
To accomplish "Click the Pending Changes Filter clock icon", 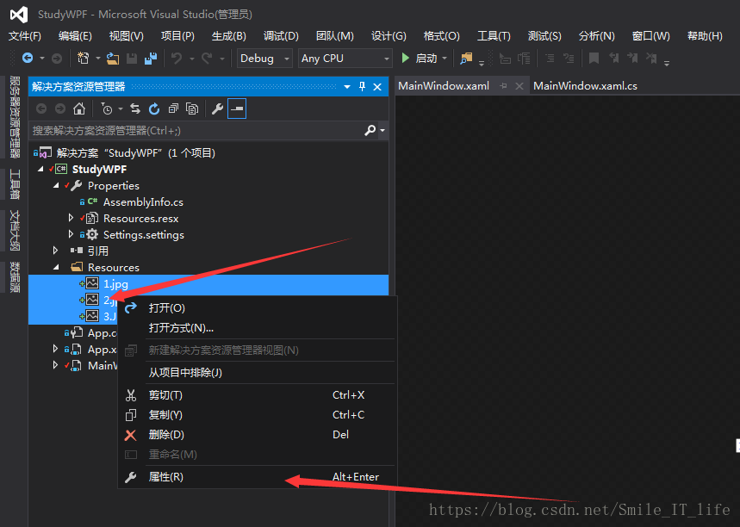I will tap(107, 109).
